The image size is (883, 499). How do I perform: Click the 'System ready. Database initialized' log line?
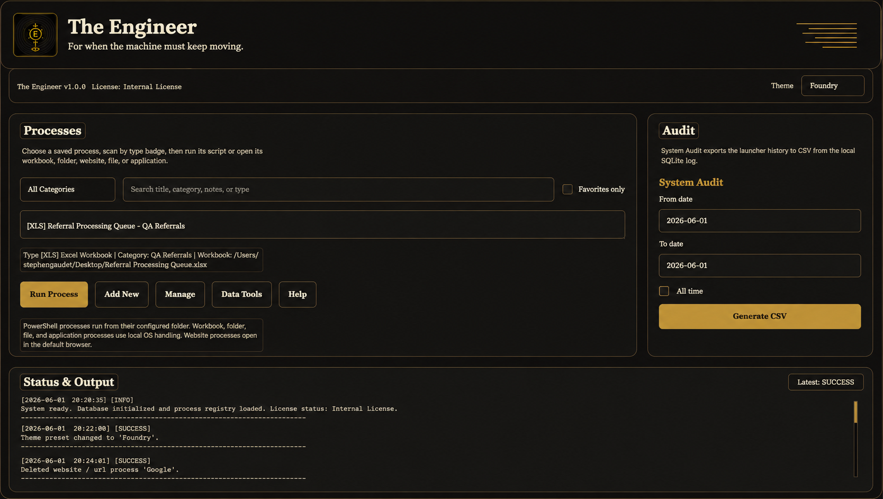coord(209,409)
